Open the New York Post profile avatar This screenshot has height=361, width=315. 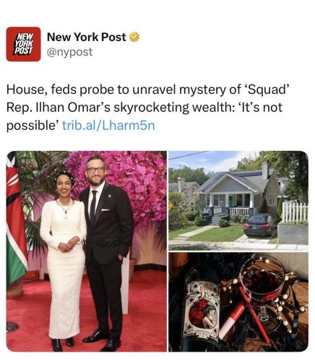tap(23, 44)
